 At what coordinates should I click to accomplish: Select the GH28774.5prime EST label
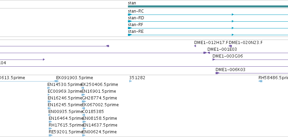[x=99, y=98]
